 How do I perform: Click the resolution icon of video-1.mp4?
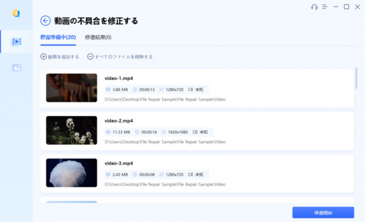(161, 89)
